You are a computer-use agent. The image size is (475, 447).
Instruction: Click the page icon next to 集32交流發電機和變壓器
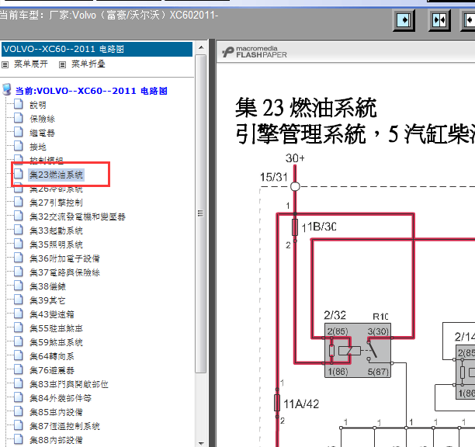point(19,216)
